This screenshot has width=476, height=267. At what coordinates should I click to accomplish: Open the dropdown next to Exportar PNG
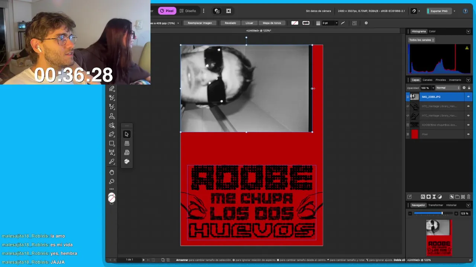pyautogui.click(x=454, y=11)
